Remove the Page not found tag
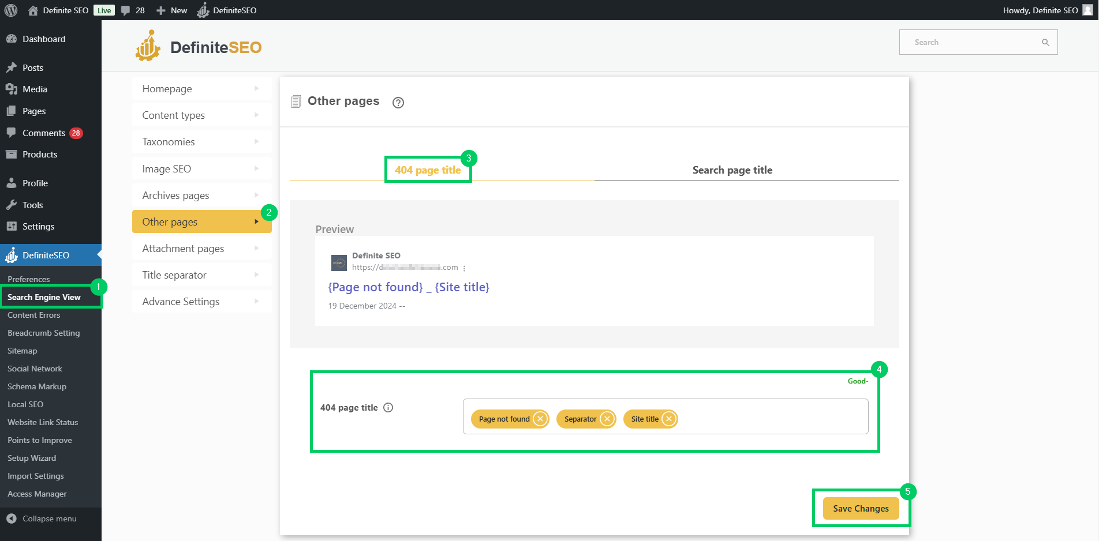This screenshot has width=1099, height=541. point(540,419)
